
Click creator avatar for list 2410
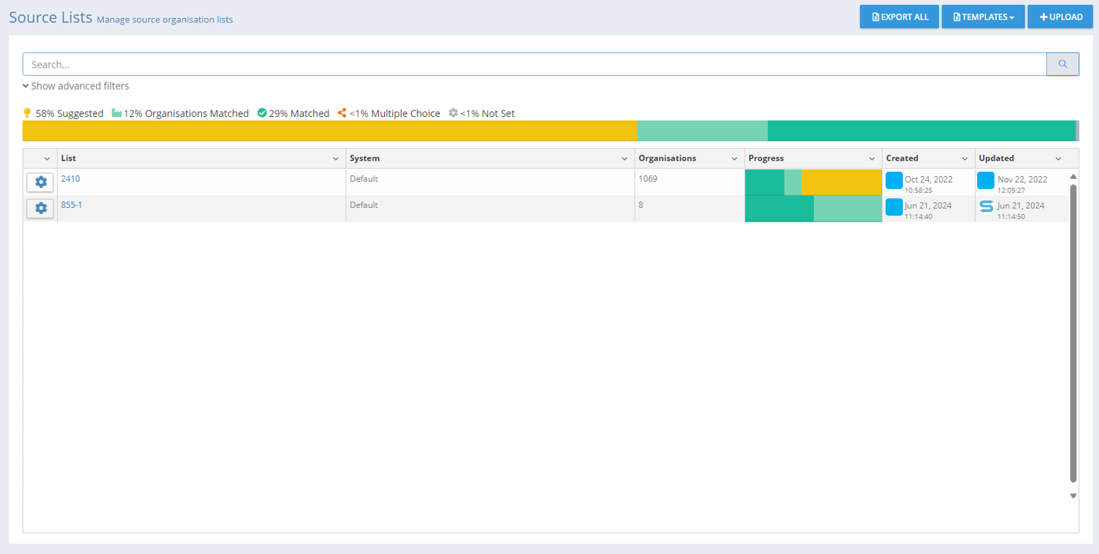click(x=893, y=180)
